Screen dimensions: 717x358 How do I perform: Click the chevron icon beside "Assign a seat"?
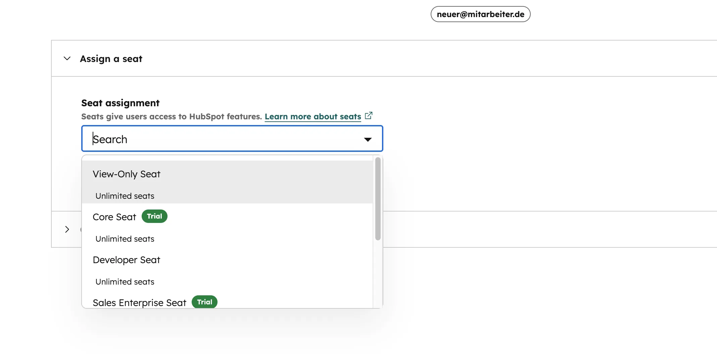[67, 59]
